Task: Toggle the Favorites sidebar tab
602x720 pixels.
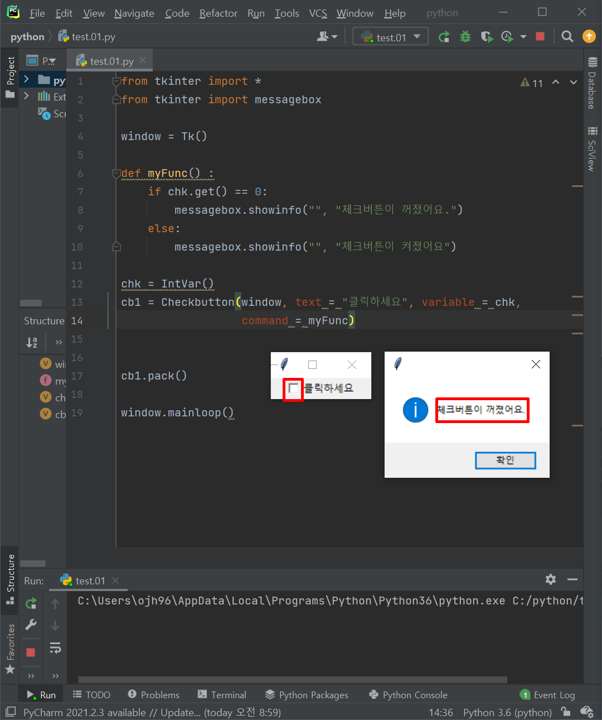Action: [x=10, y=649]
